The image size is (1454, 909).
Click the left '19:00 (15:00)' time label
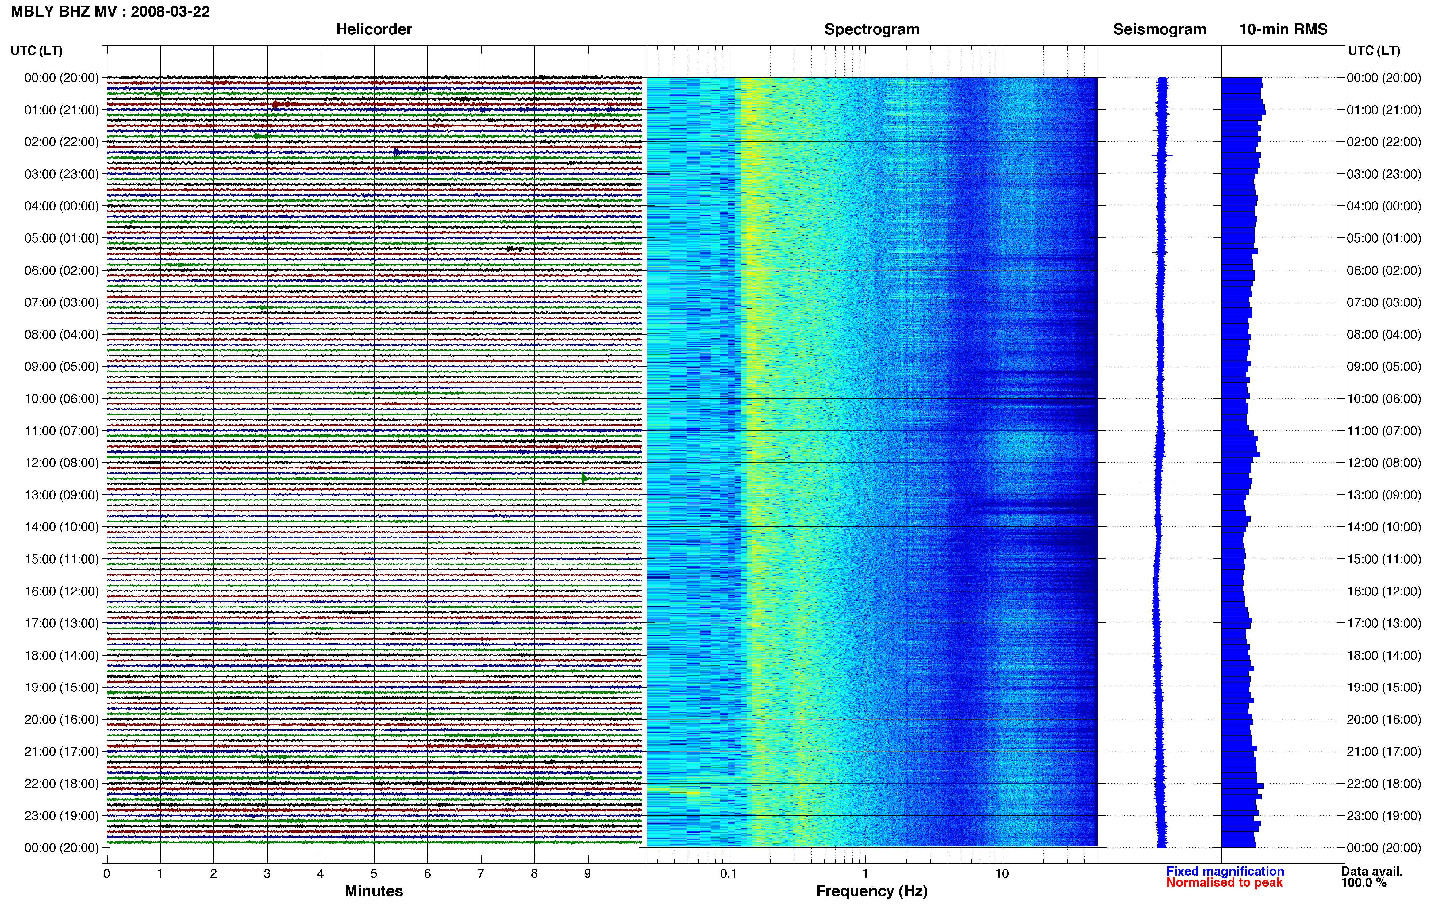pyautogui.click(x=61, y=688)
